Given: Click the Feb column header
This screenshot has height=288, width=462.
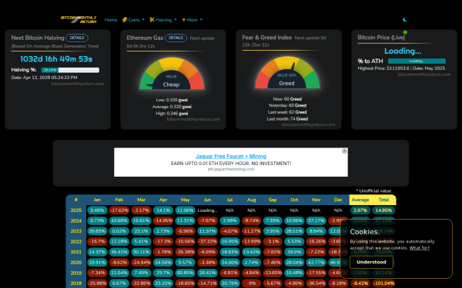Looking at the screenshot, I should (x=119, y=200).
